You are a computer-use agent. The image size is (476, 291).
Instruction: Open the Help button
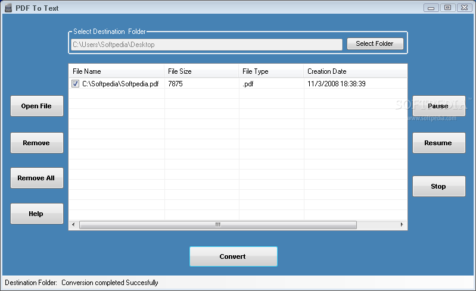click(37, 214)
